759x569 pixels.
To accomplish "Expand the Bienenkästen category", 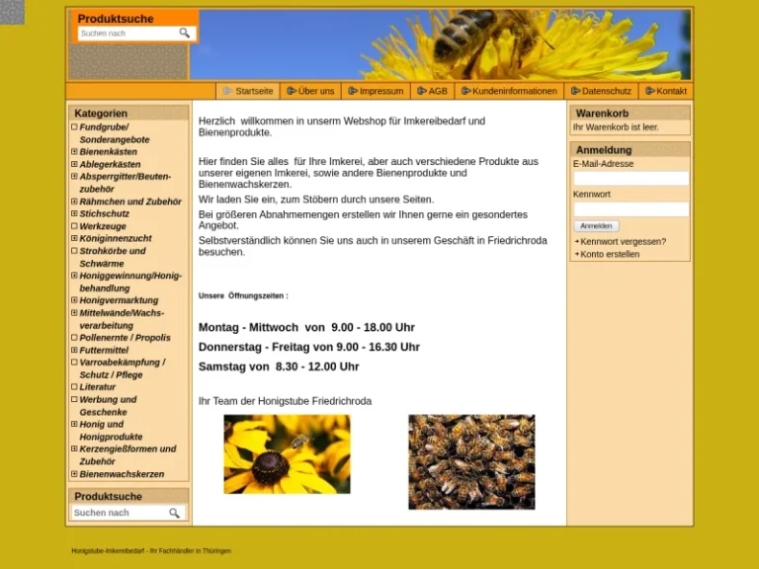I will pos(74,151).
